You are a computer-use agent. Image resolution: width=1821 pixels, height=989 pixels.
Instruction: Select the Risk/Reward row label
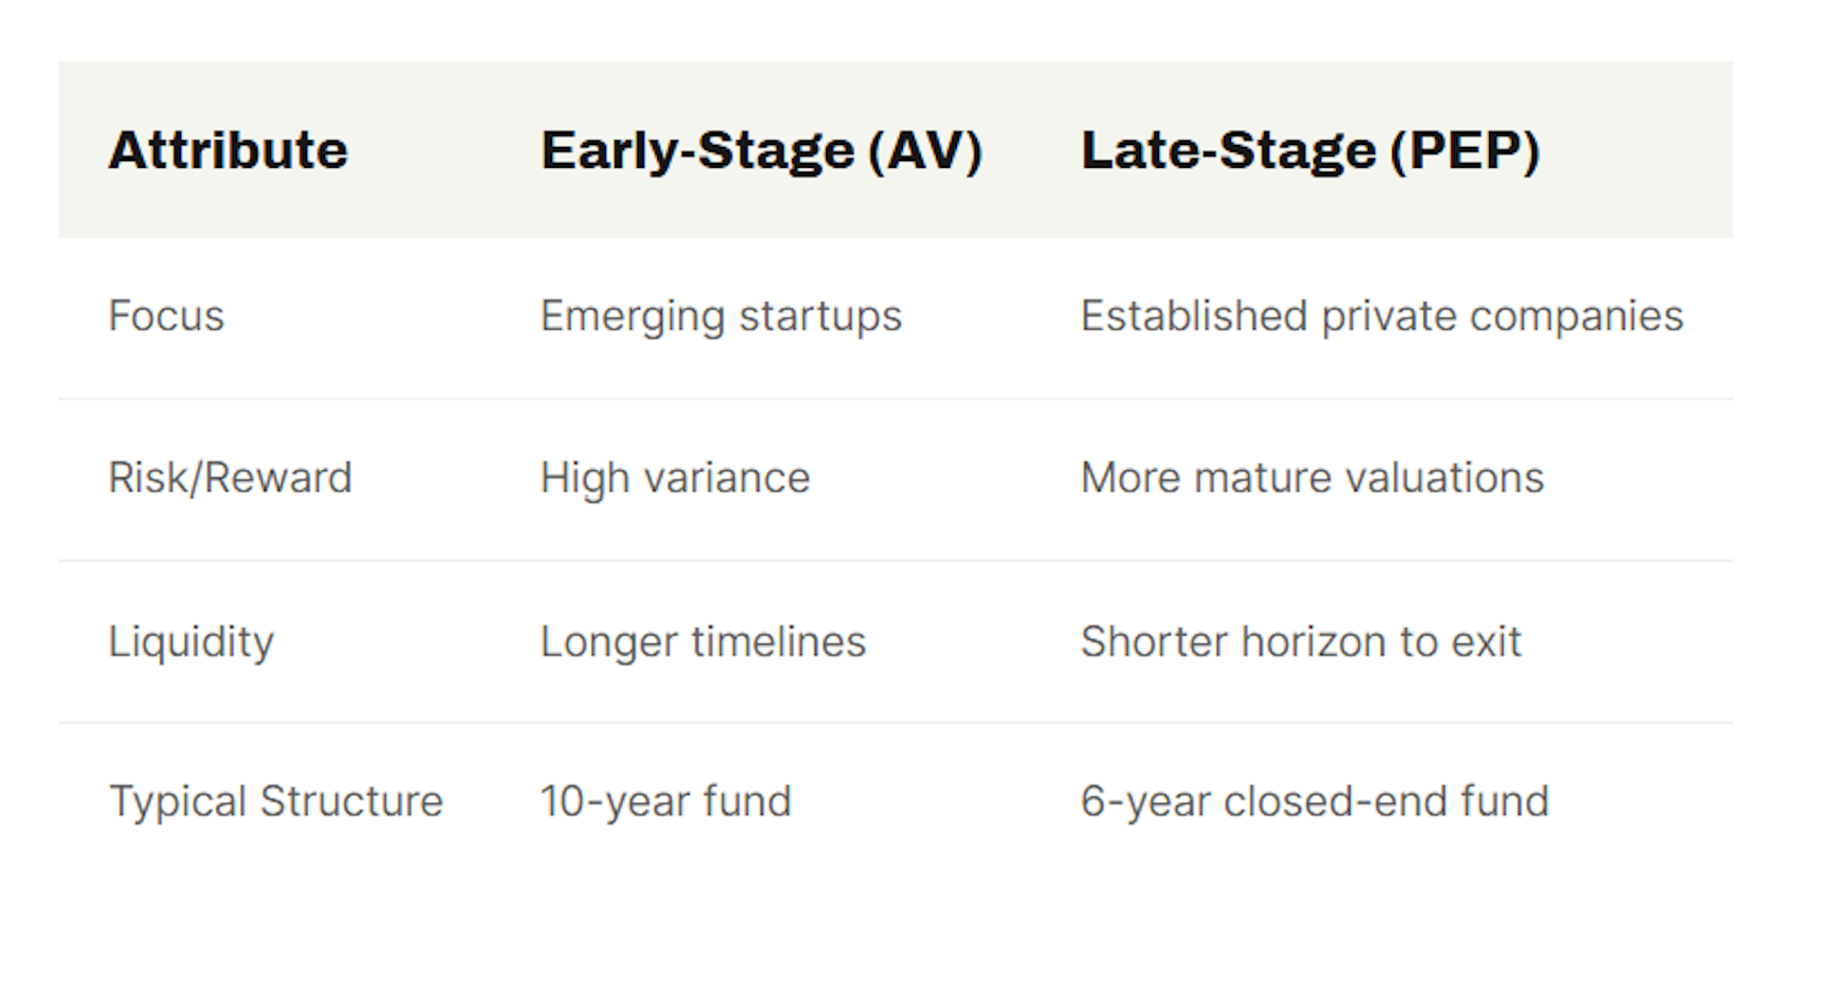click(230, 478)
